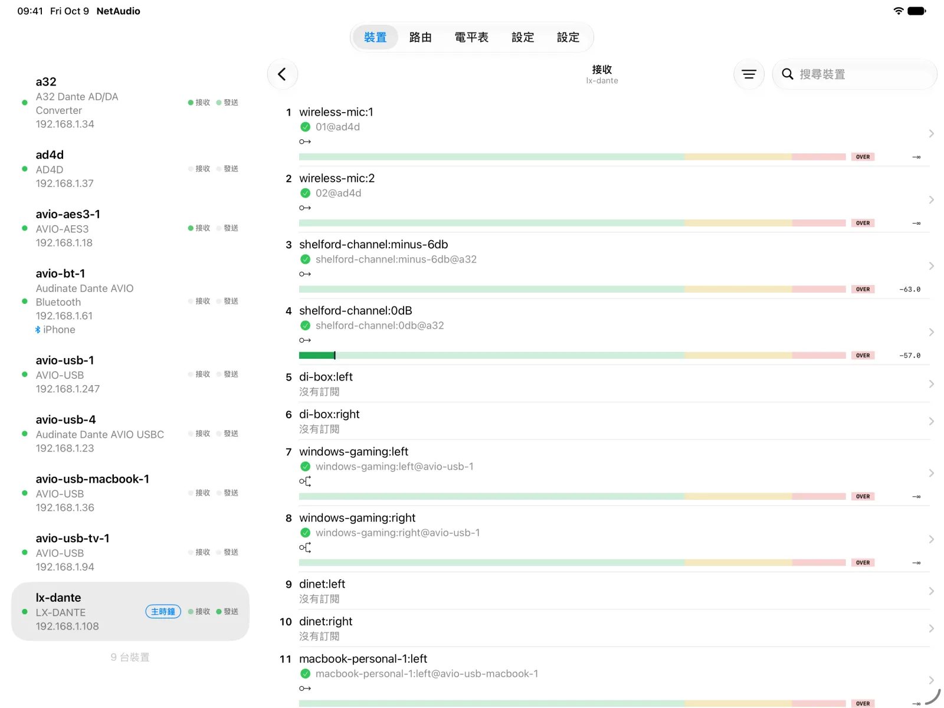Switch to the 路由 tab

tap(420, 38)
